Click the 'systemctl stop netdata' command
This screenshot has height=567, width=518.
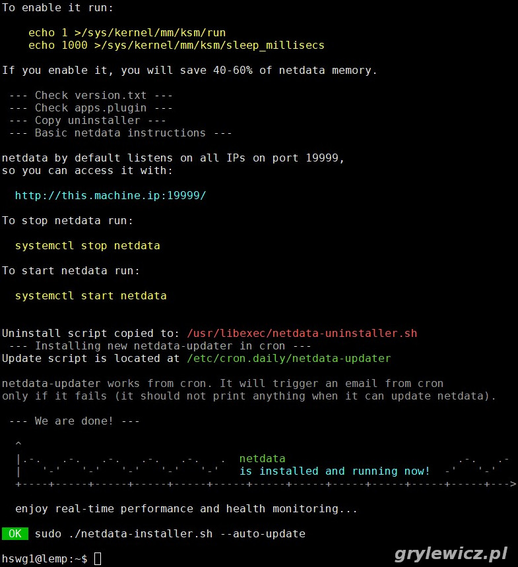[x=87, y=246]
